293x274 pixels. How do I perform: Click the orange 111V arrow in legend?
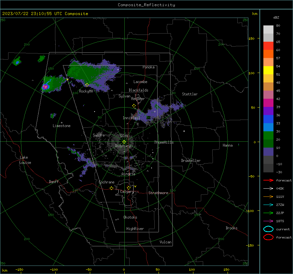point(268,196)
